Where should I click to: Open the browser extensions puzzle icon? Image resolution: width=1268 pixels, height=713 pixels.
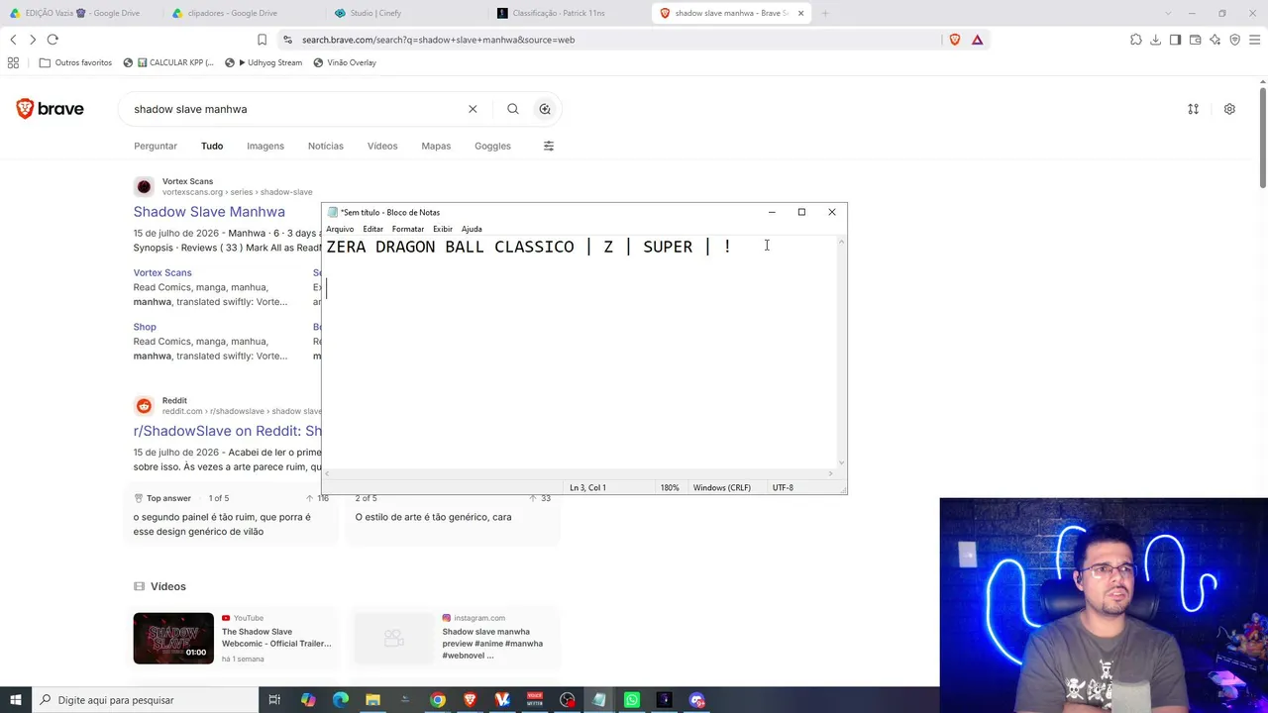point(1135,40)
